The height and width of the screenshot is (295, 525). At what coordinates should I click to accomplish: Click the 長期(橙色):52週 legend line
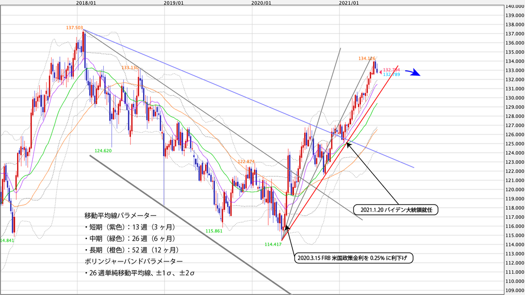131,250
